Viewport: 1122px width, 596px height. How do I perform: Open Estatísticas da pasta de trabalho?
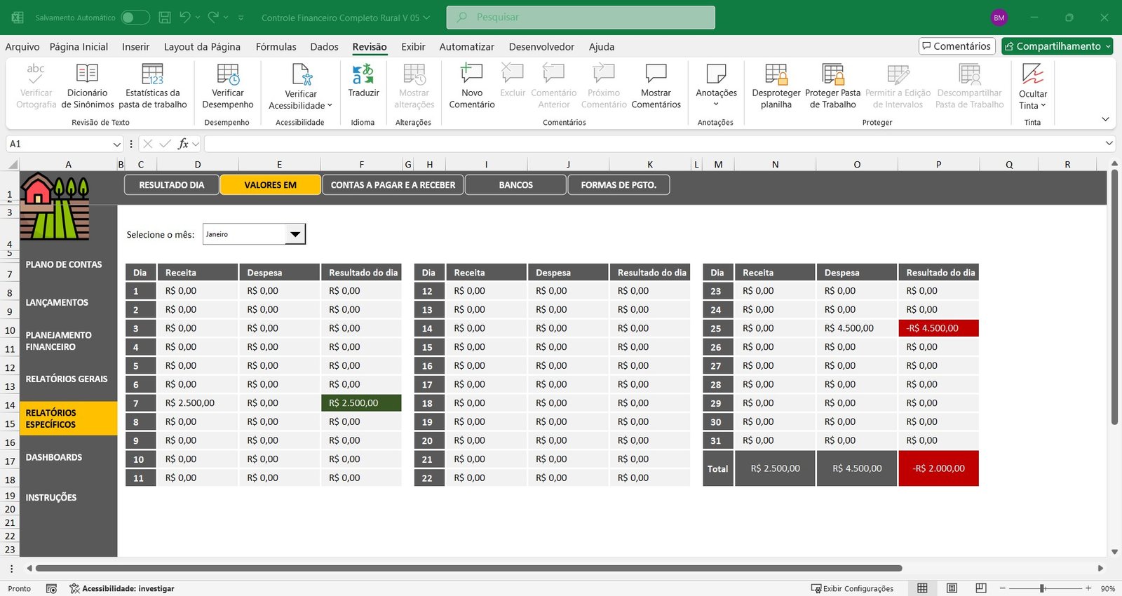coord(152,74)
